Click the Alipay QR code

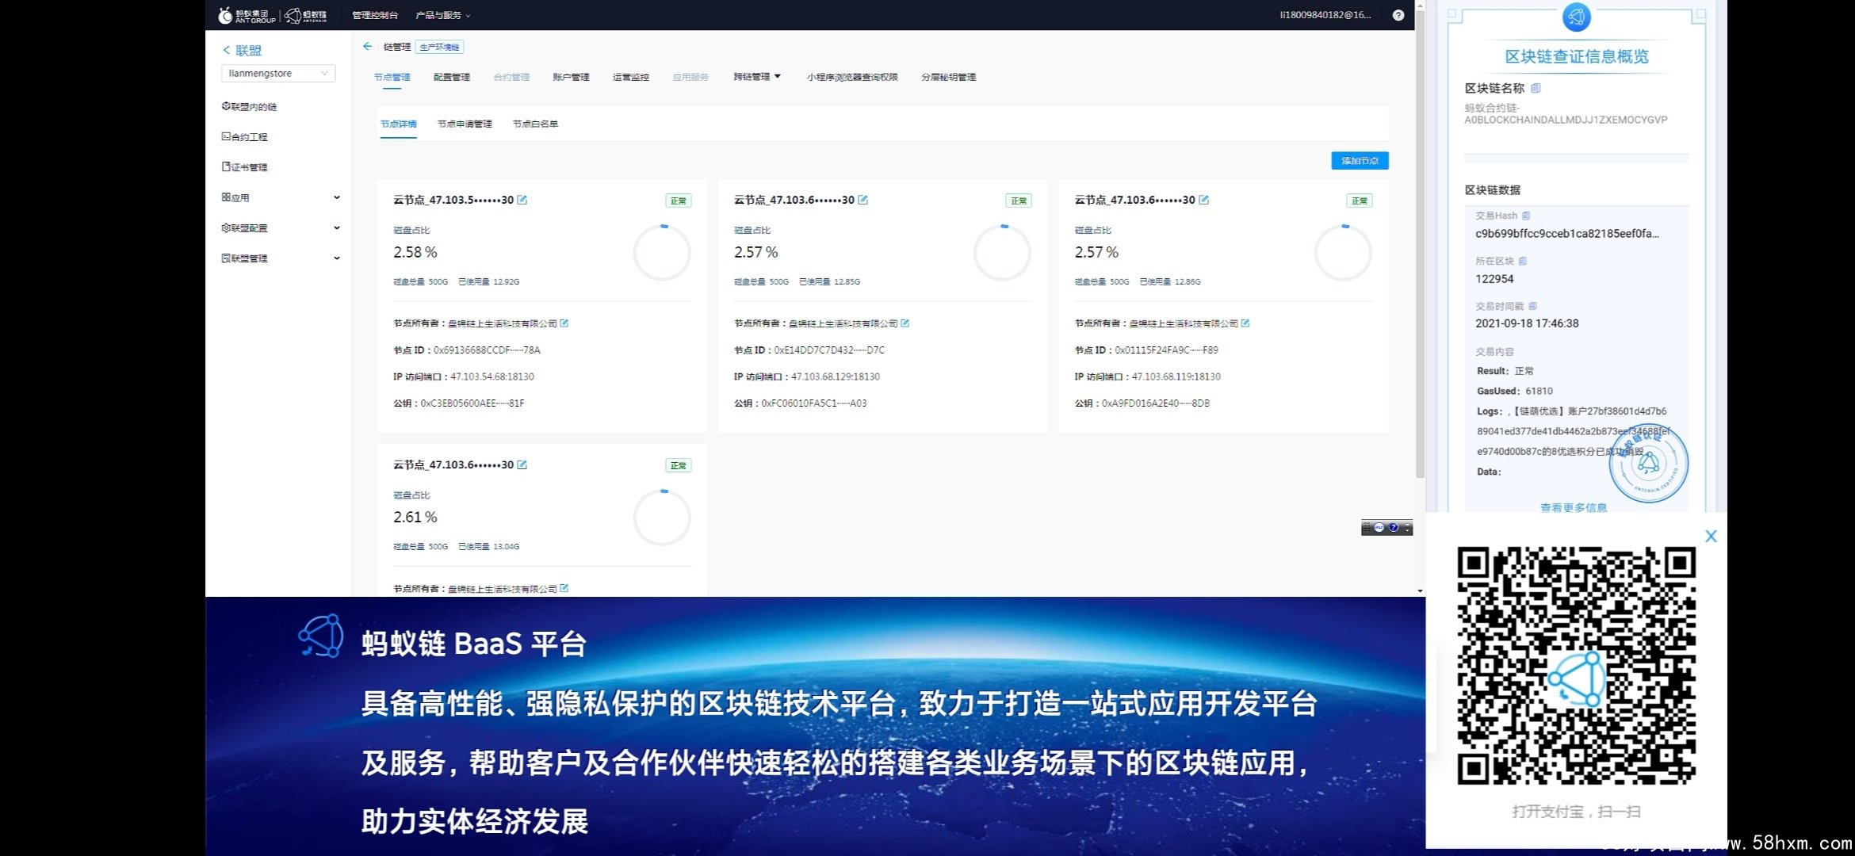1577,666
